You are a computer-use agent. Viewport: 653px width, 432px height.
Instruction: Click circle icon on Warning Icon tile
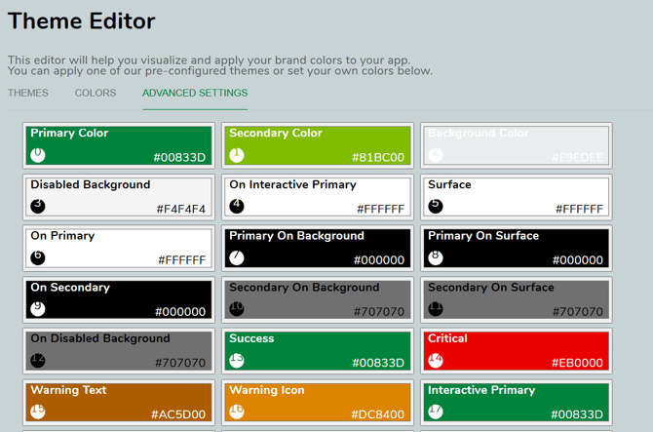237,412
